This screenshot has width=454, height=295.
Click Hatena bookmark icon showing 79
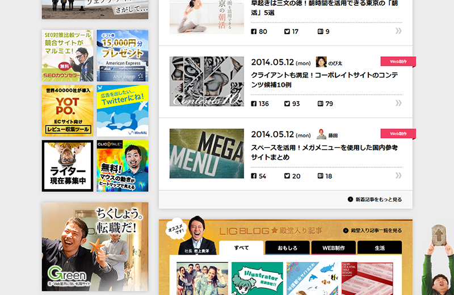[x=320, y=103]
